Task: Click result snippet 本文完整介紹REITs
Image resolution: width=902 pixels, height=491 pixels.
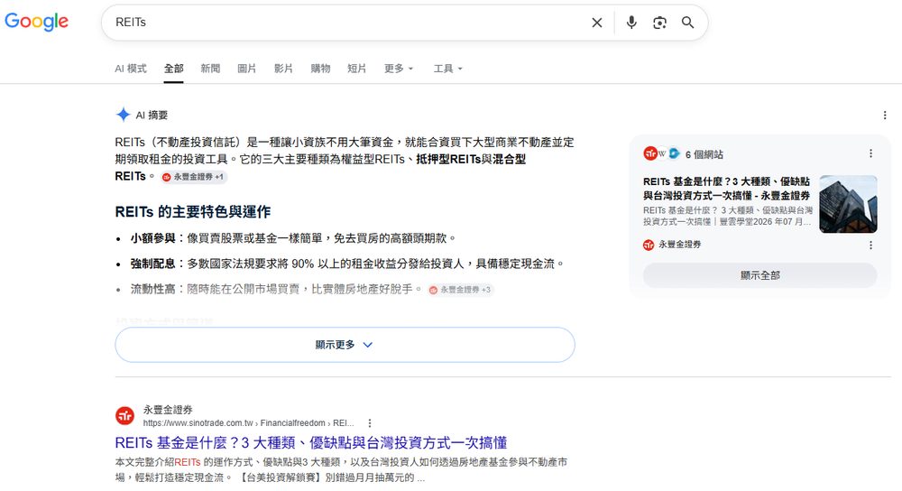Action: pyautogui.click(x=341, y=469)
